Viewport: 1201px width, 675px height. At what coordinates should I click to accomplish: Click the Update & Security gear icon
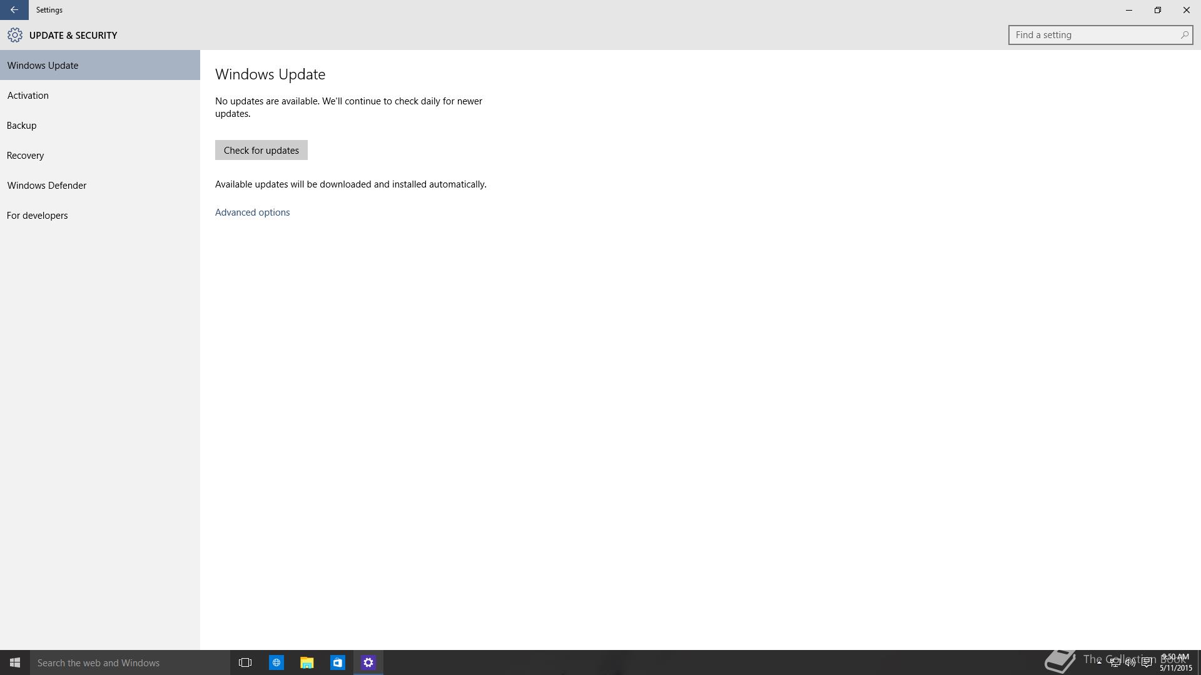(15, 35)
